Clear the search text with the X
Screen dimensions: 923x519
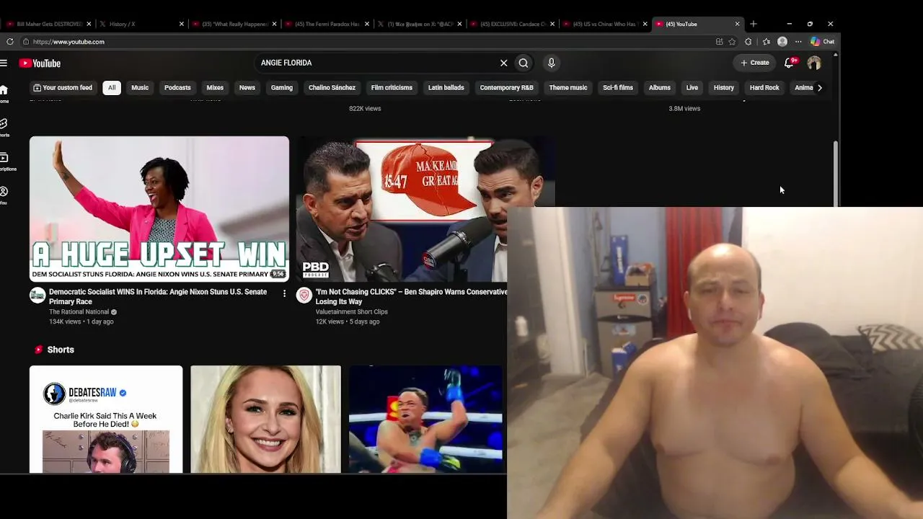tap(504, 63)
